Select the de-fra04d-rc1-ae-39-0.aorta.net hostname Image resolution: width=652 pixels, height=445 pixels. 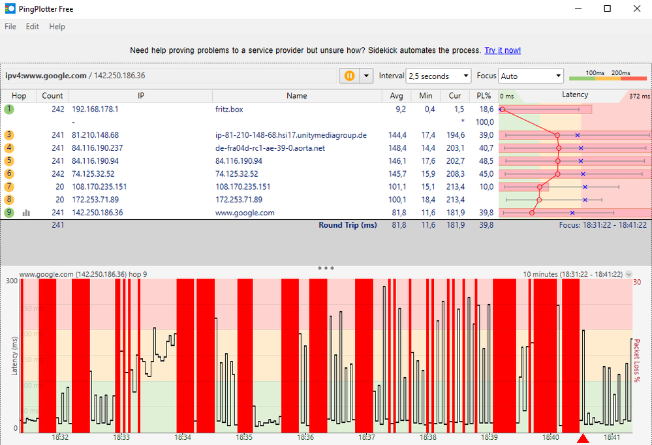click(x=270, y=148)
